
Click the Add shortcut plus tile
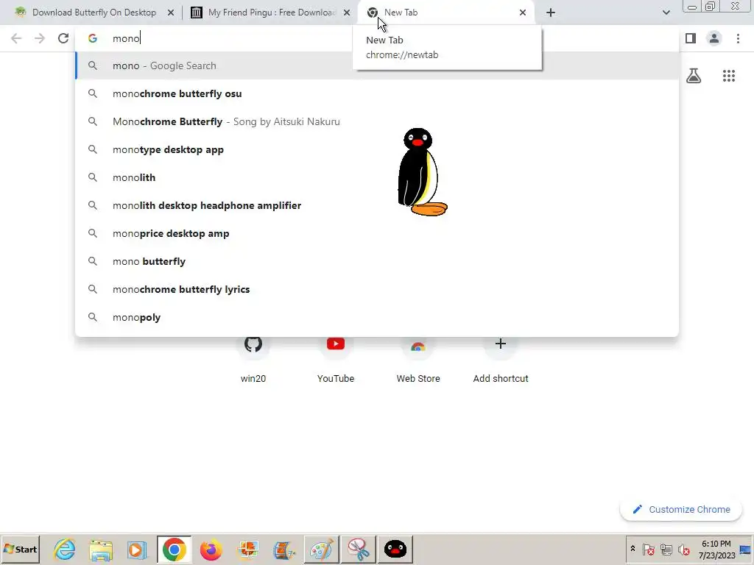pyautogui.click(x=501, y=359)
